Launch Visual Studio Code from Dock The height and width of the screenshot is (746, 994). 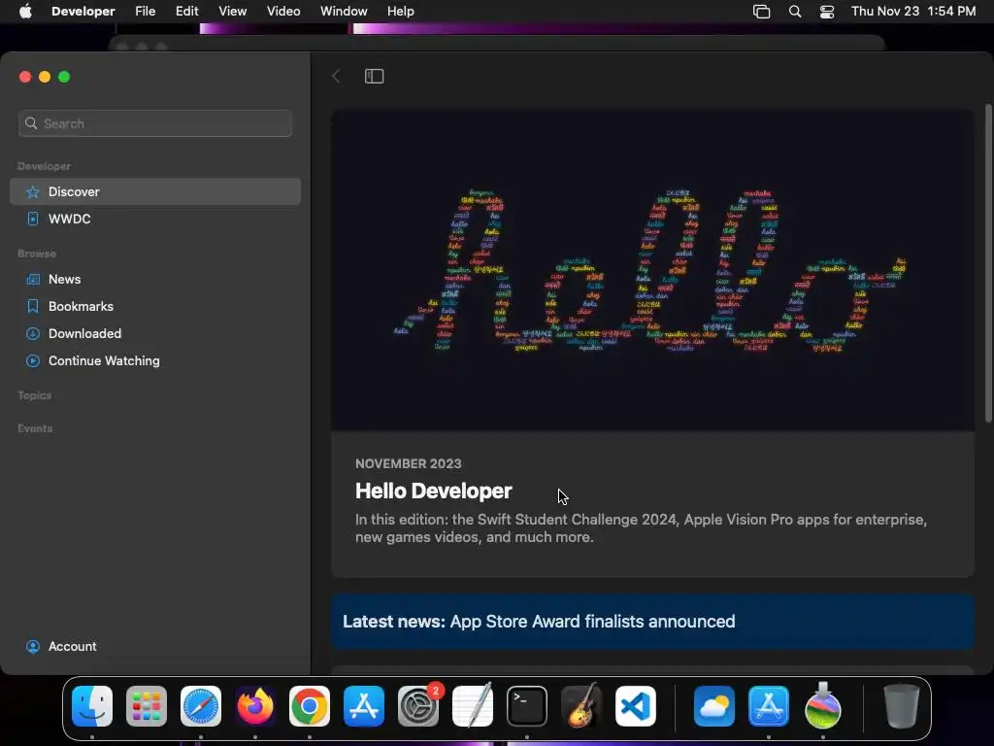click(x=636, y=706)
